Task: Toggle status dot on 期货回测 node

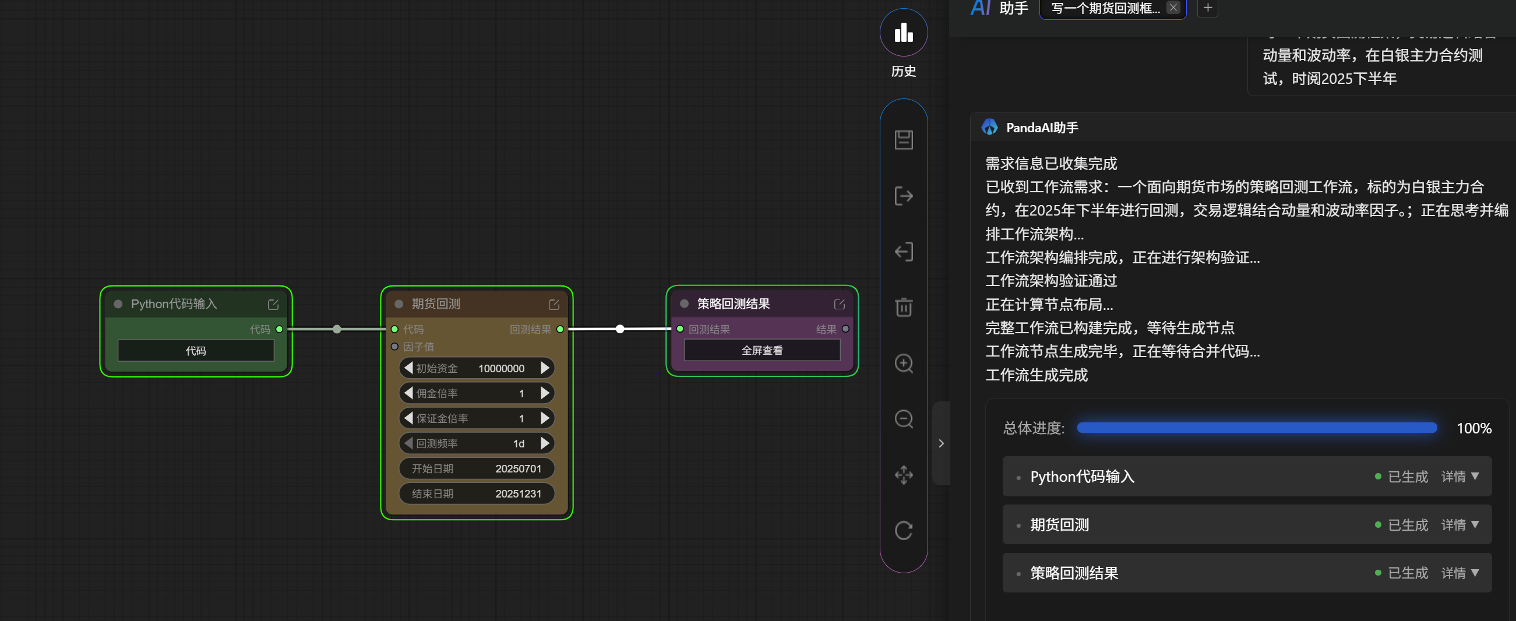Action: 399,304
